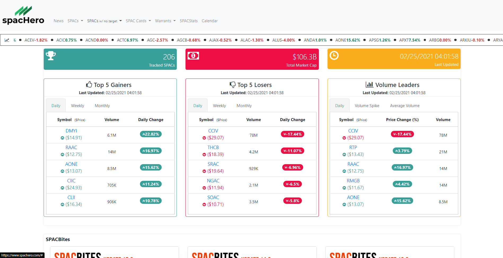Image resolution: width=503 pixels, height=258 pixels.
Task: Expand the SPAC Cards dropdown menu
Action: point(138,21)
